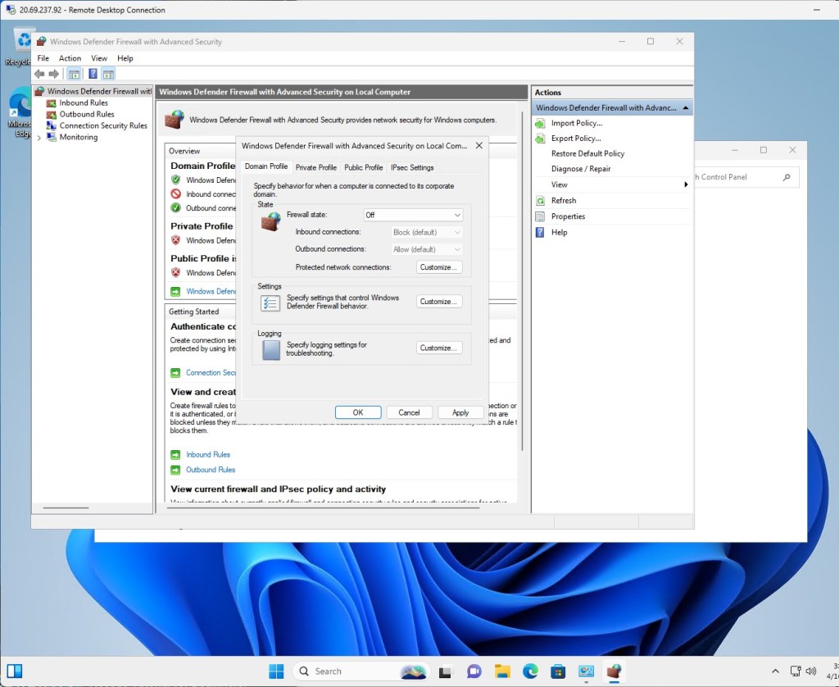Open Properties from Actions pane
The width and height of the screenshot is (839, 687).
point(568,216)
